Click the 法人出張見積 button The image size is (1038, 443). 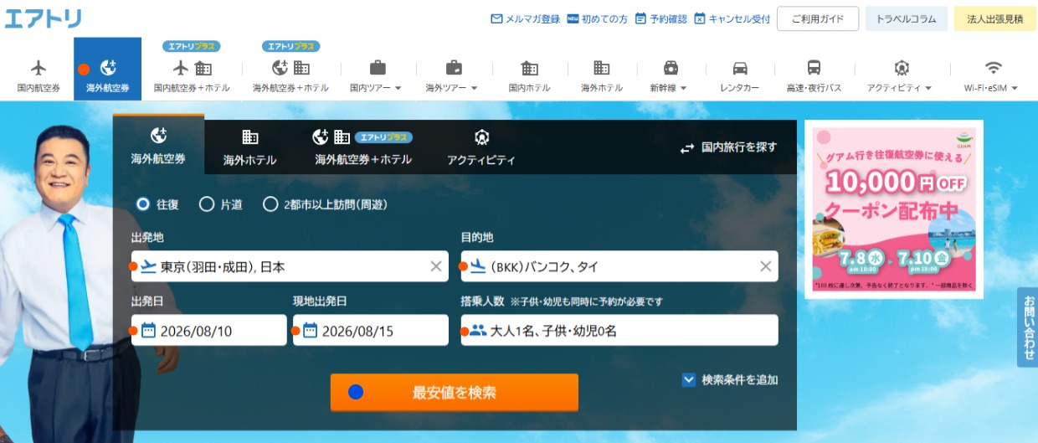click(x=994, y=18)
